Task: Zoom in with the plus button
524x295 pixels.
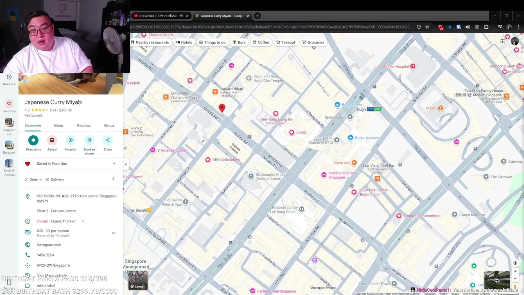Action: [515, 271]
